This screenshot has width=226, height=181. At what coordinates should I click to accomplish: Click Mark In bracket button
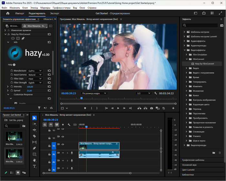91,108
